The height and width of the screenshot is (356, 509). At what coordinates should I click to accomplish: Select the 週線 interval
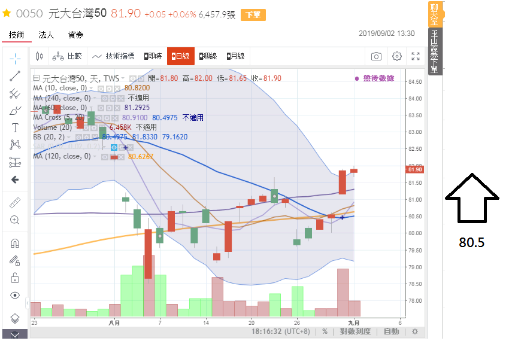point(208,56)
